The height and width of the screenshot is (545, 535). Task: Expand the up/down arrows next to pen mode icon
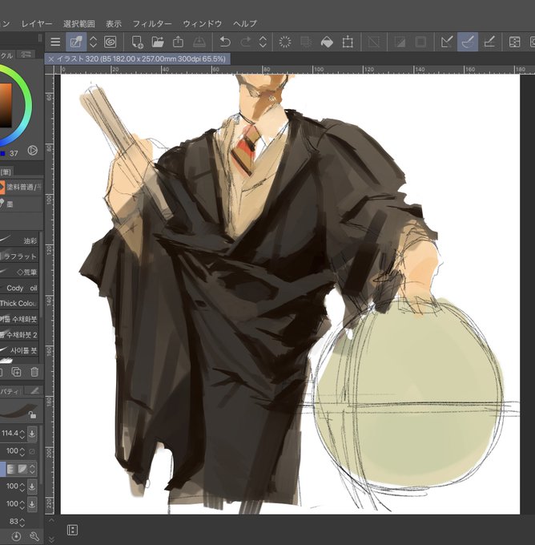[93, 42]
